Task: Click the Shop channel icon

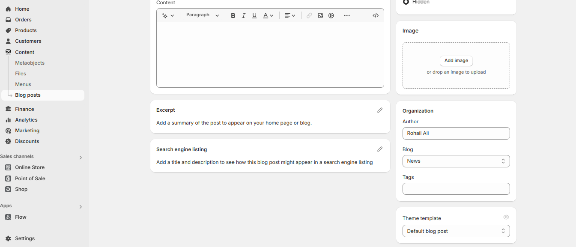Action: (8, 189)
